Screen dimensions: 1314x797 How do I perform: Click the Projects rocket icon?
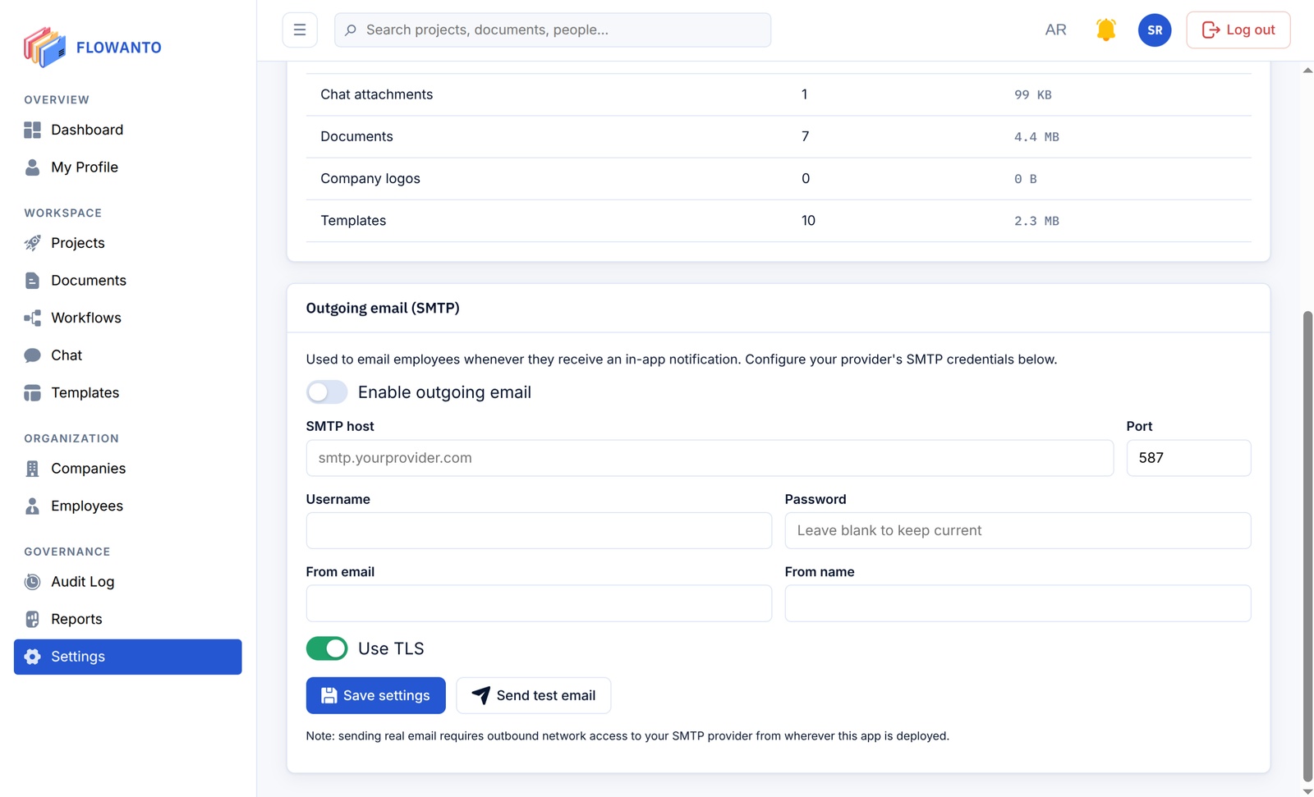pyautogui.click(x=32, y=243)
